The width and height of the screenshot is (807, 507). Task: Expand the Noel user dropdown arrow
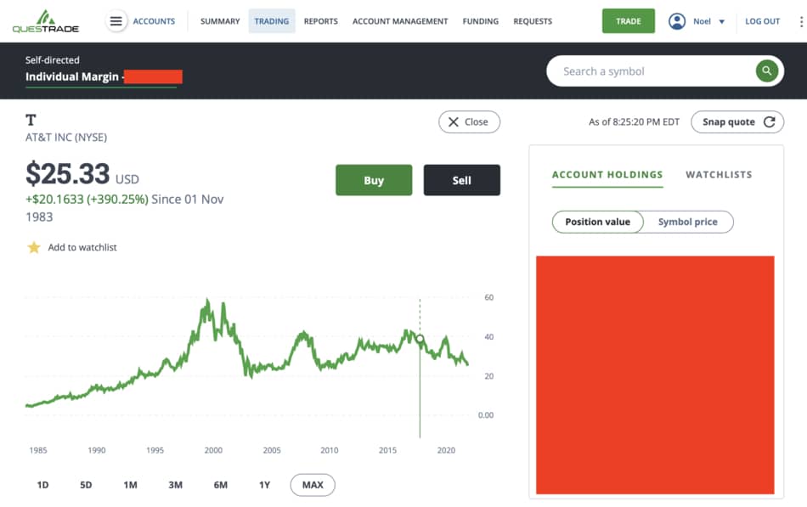721,21
